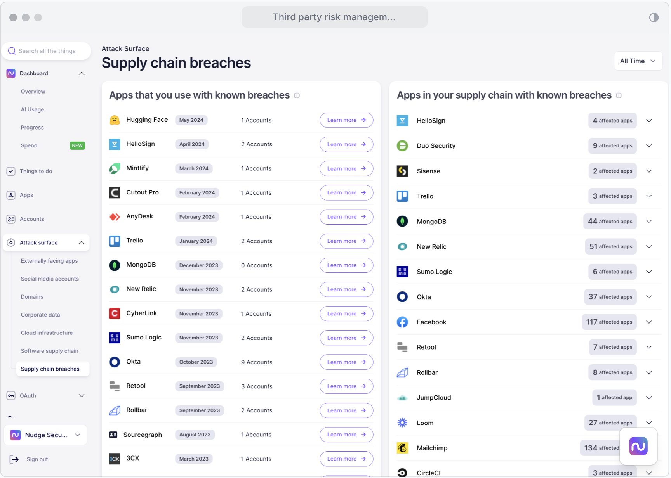Click the 117 affected apps badge for Facebook
The width and height of the screenshot is (671, 478).
pos(609,322)
